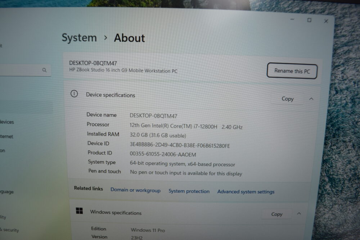Click the 'System type' label
Viewport: 360px width, 240px height.
coord(102,162)
